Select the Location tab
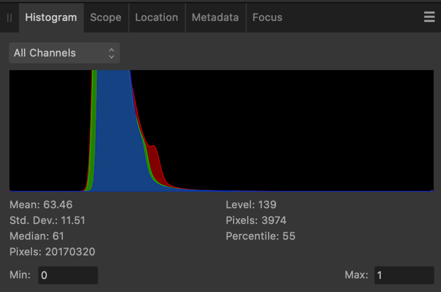The width and height of the screenshot is (441, 292). [157, 18]
